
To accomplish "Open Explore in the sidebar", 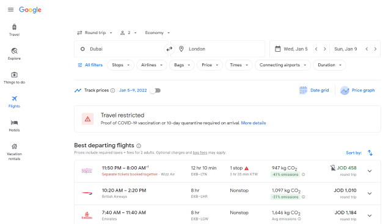I will click(x=14, y=54).
